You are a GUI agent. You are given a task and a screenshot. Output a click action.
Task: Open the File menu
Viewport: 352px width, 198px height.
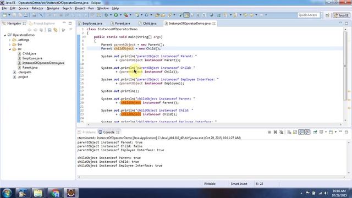(x=4, y=8)
